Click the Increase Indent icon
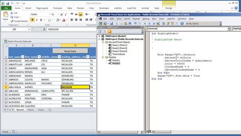 (x=91, y=20)
